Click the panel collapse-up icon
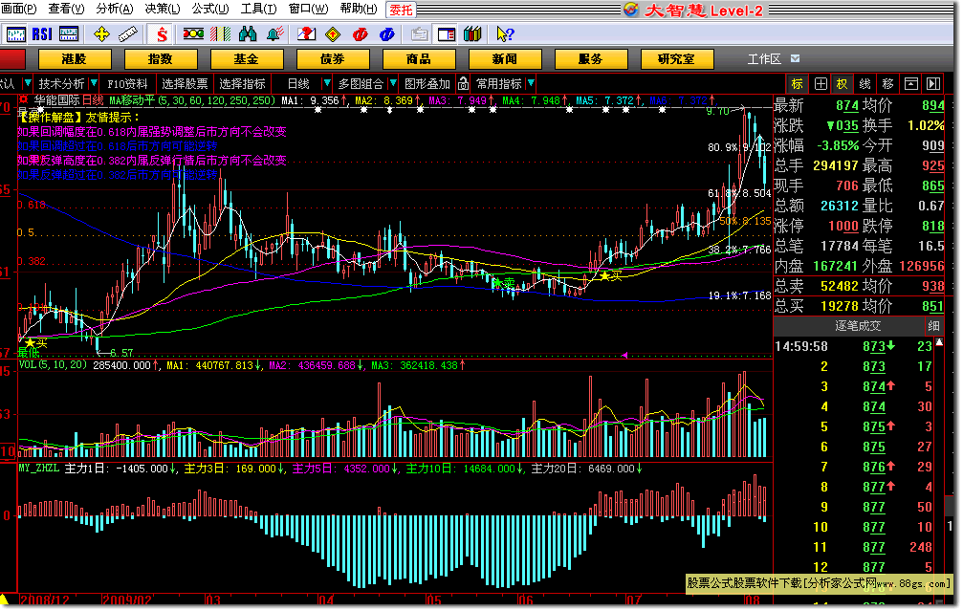Screen dimensions: 963x611 click(x=911, y=84)
